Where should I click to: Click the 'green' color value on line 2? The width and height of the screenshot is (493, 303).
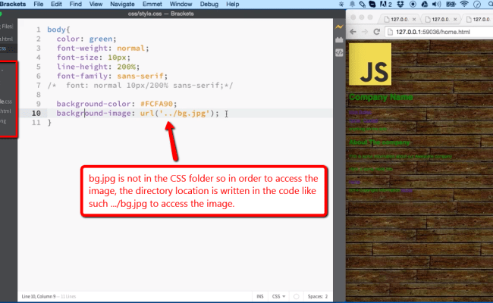click(101, 39)
